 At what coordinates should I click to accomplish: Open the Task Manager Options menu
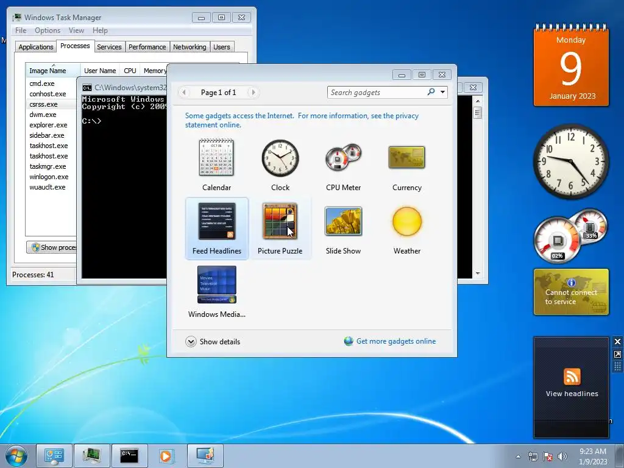pyautogui.click(x=48, y=30)
